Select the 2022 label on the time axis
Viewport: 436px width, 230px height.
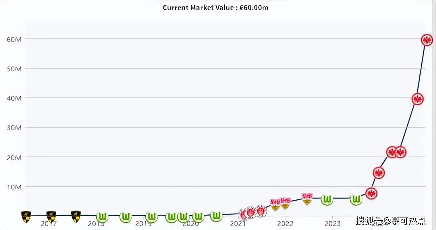click(285, 224)
